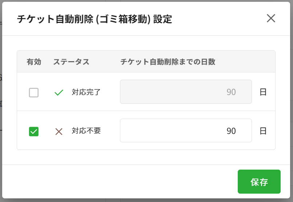Click the dimmed backdrop left of the dialog
Viewport: 293px width, 202px height.
coord(1,109)
